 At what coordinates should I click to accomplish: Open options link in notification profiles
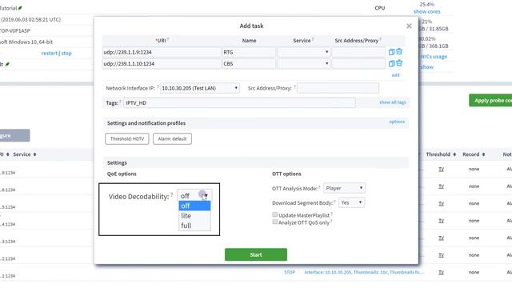coord(397,122)
